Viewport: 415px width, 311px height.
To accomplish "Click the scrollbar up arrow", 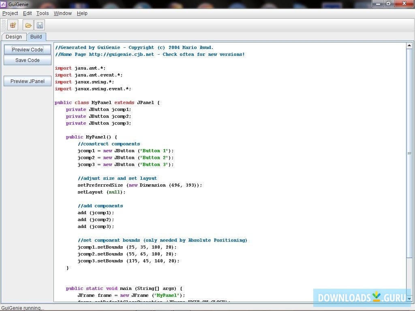I will (x=409, y=46).
